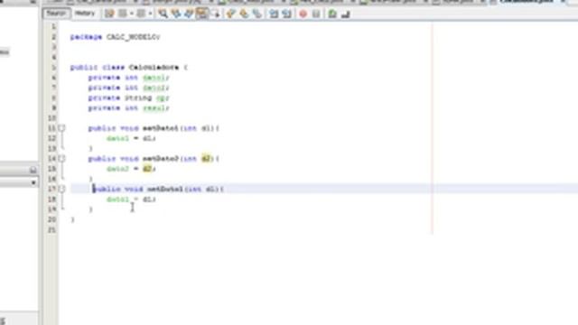Jump to Last Edit location icon
Screen dimensions: 578x325
coord(109,14)
